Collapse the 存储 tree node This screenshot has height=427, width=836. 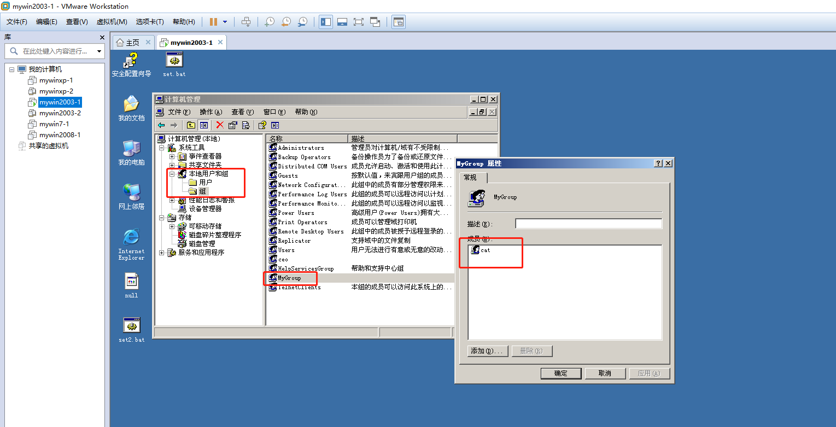[161, 218]
